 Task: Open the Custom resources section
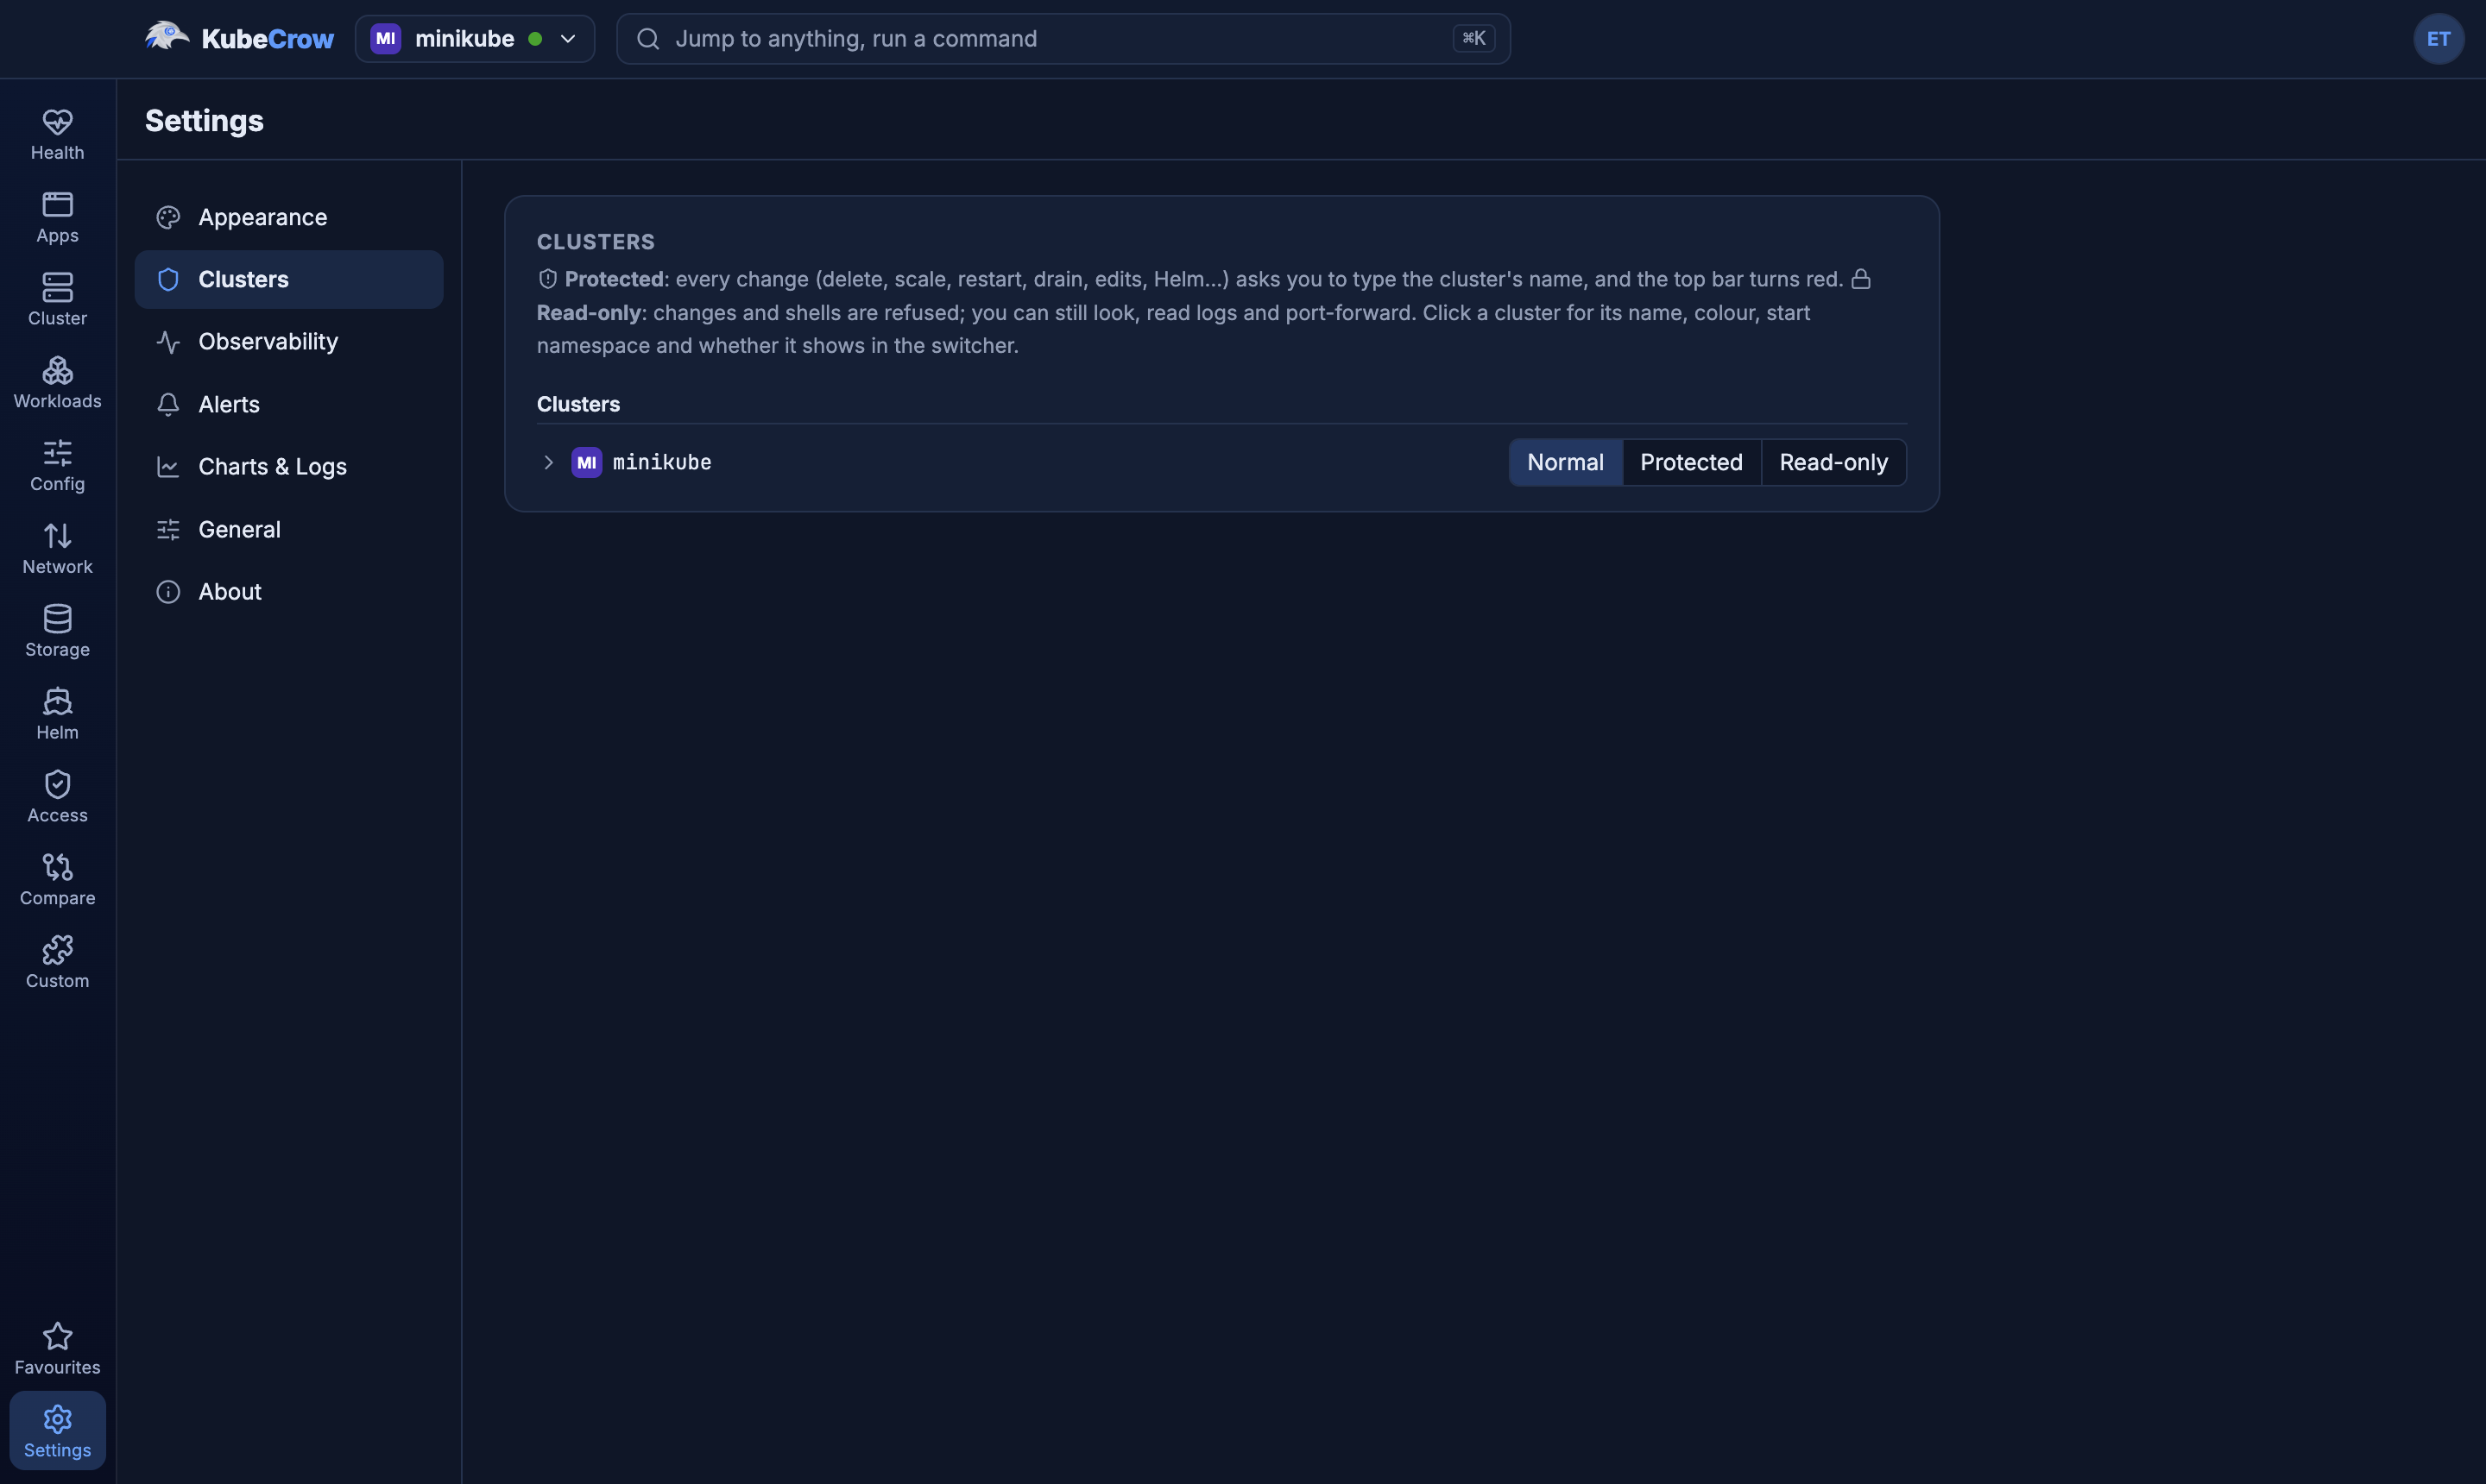pos(57,965)
